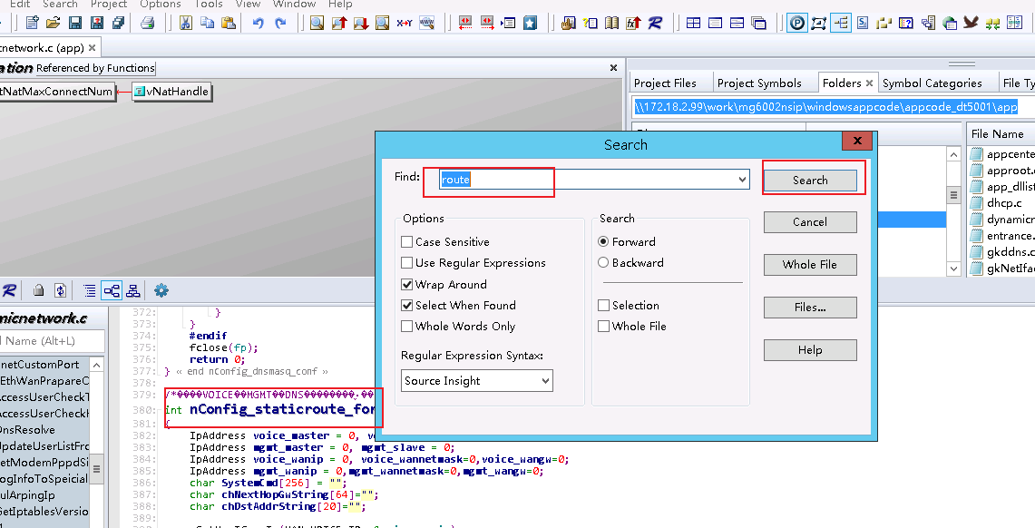Expand the Source Insight regex syntax dropdown
The height and width of the screenshot is (528, 1035).
coord(545,381)
